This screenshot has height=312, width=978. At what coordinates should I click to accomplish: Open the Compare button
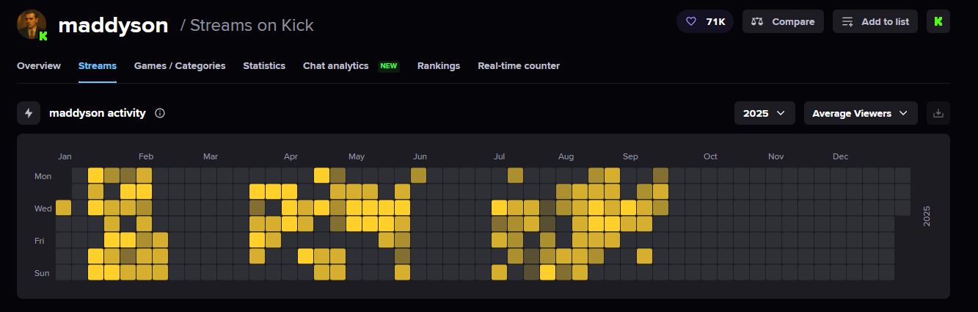coord(783,21)
